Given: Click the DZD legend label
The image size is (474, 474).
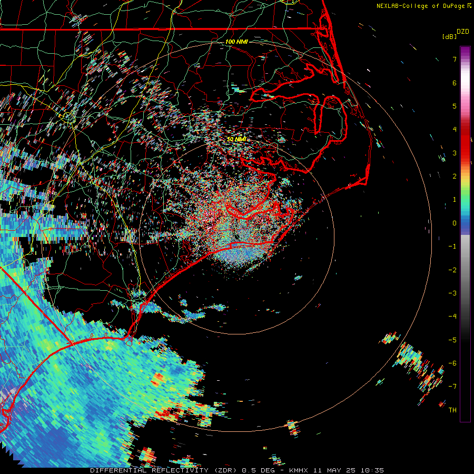Looking at the screenshot, I should [463, 32].
